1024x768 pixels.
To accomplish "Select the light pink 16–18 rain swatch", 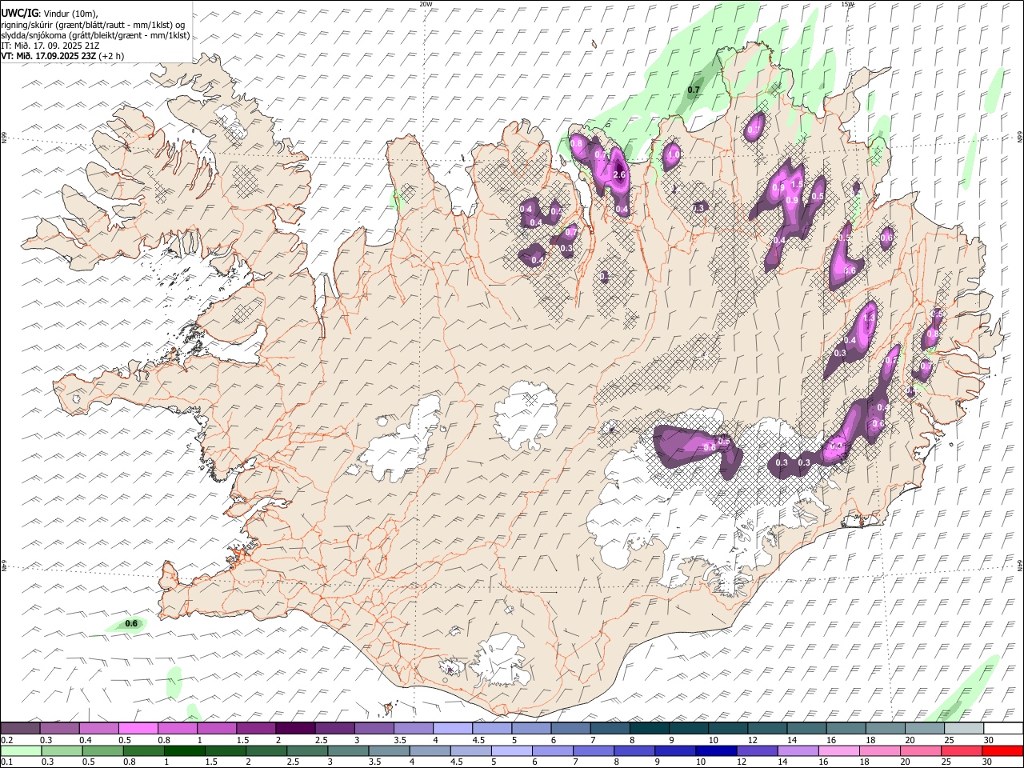I will tap(838, 750).
